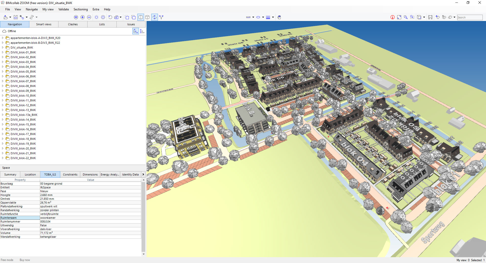Switch to the grouped list view button
The width and height of the screenshot is (486, 263).
pyautogui.click(x=142, y=31)
